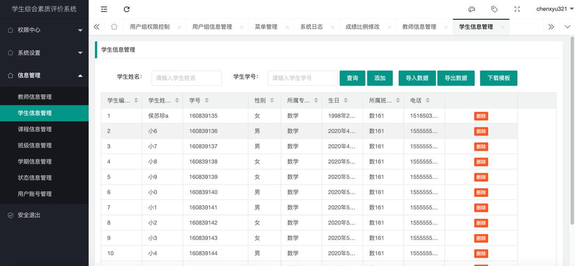This screenshot has height=266, width=575.
Task: Sort by the 性别 column arrows
Action: 272,100
